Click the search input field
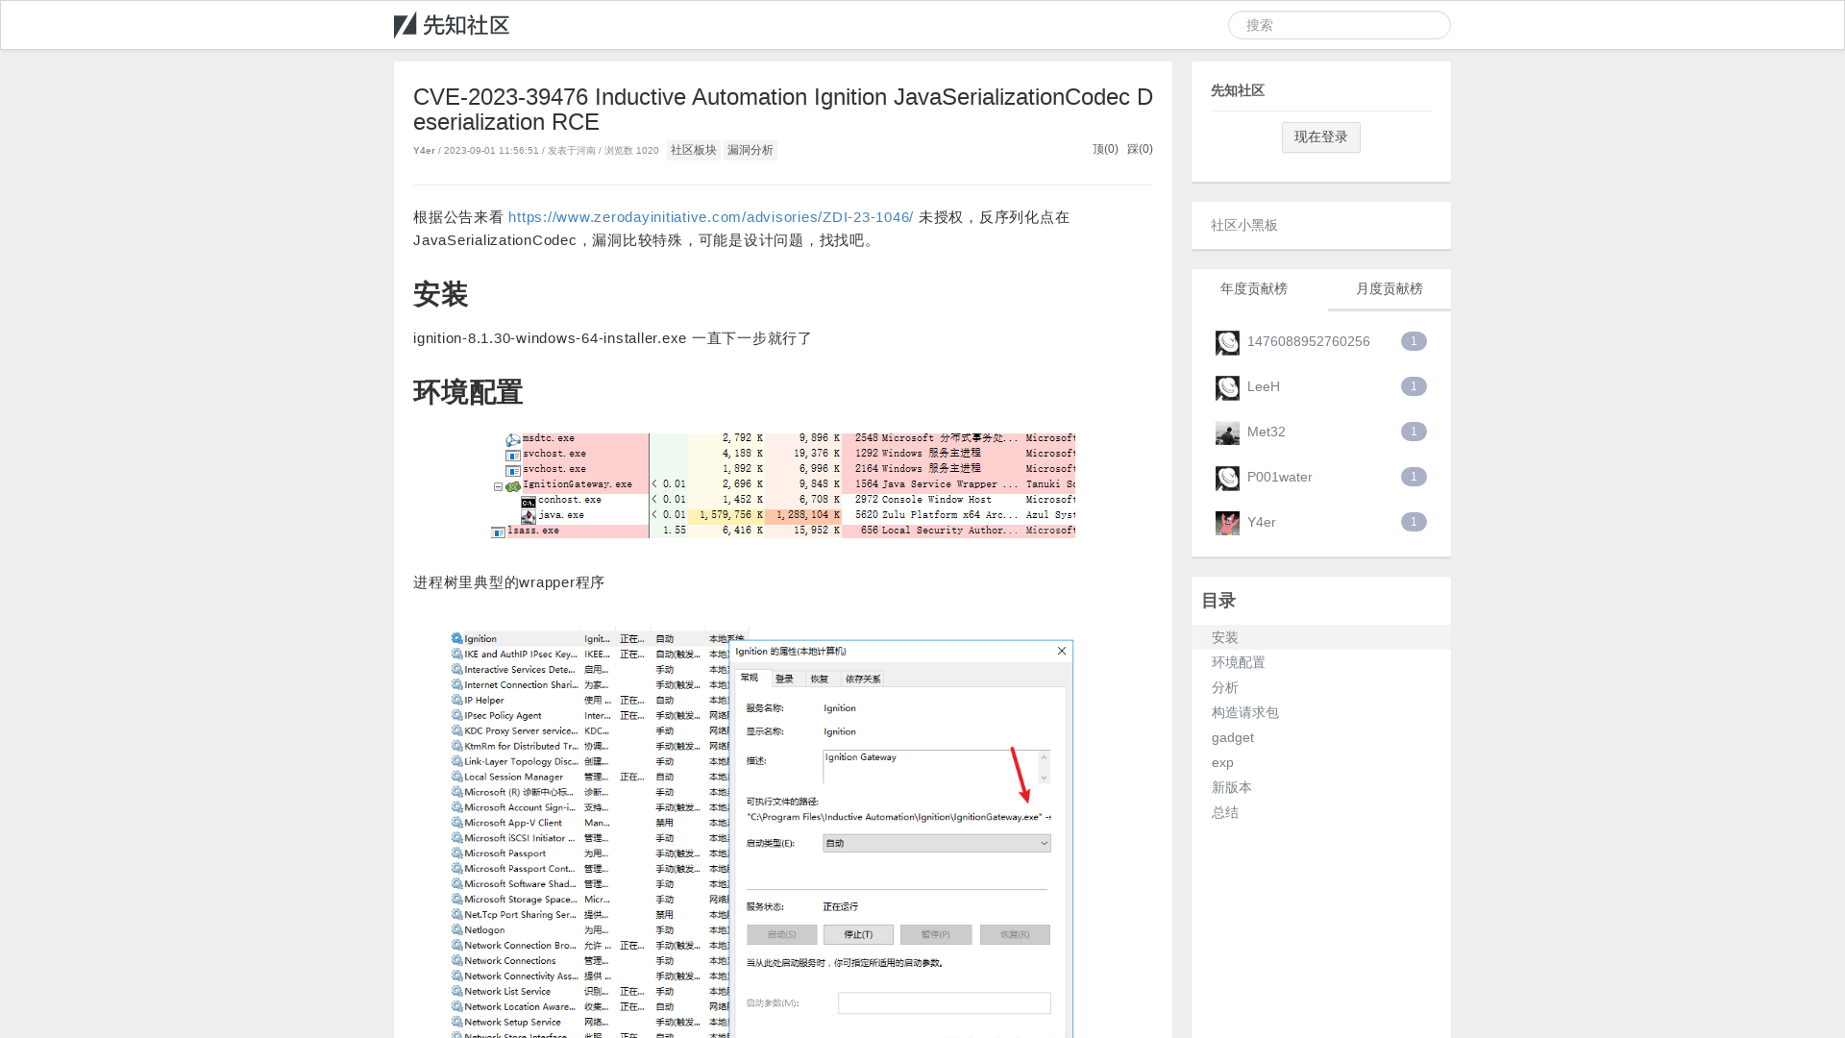This screenshot has width=1845, height=1038. point(1339,25)
